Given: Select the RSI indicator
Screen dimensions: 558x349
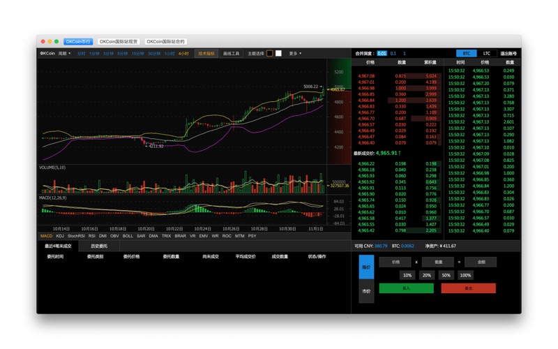Looking at the screenshot, I should coord(92,236).
